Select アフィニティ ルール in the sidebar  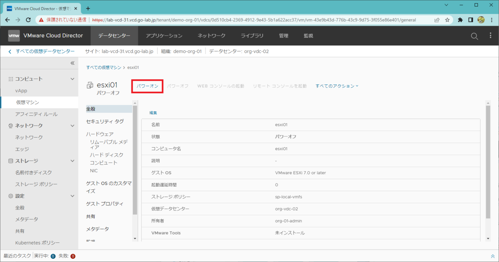pos(36,114)
